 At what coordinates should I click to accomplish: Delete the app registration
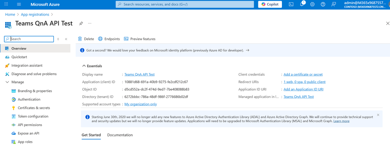[86, 39]
